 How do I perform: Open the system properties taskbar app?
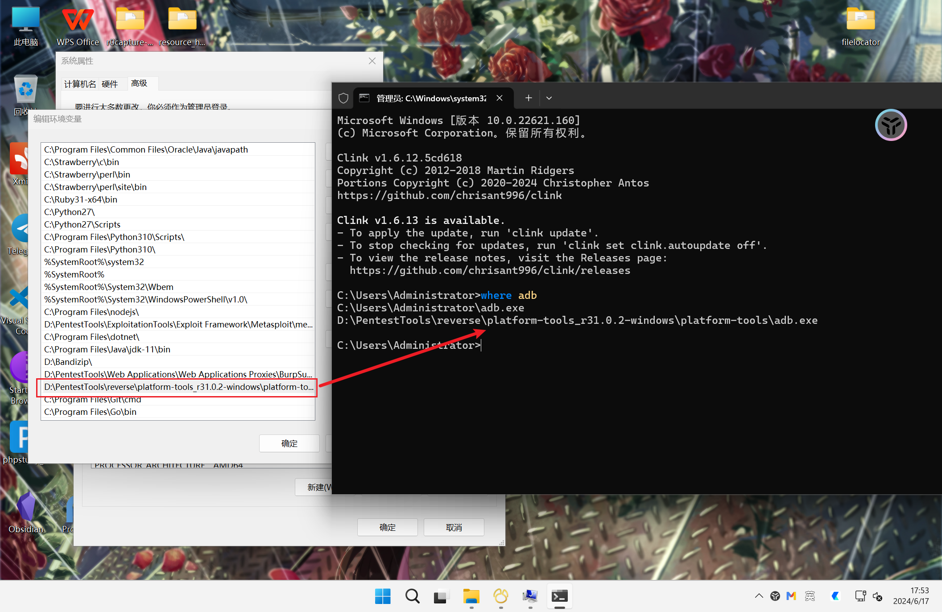[x=530, y=596]
